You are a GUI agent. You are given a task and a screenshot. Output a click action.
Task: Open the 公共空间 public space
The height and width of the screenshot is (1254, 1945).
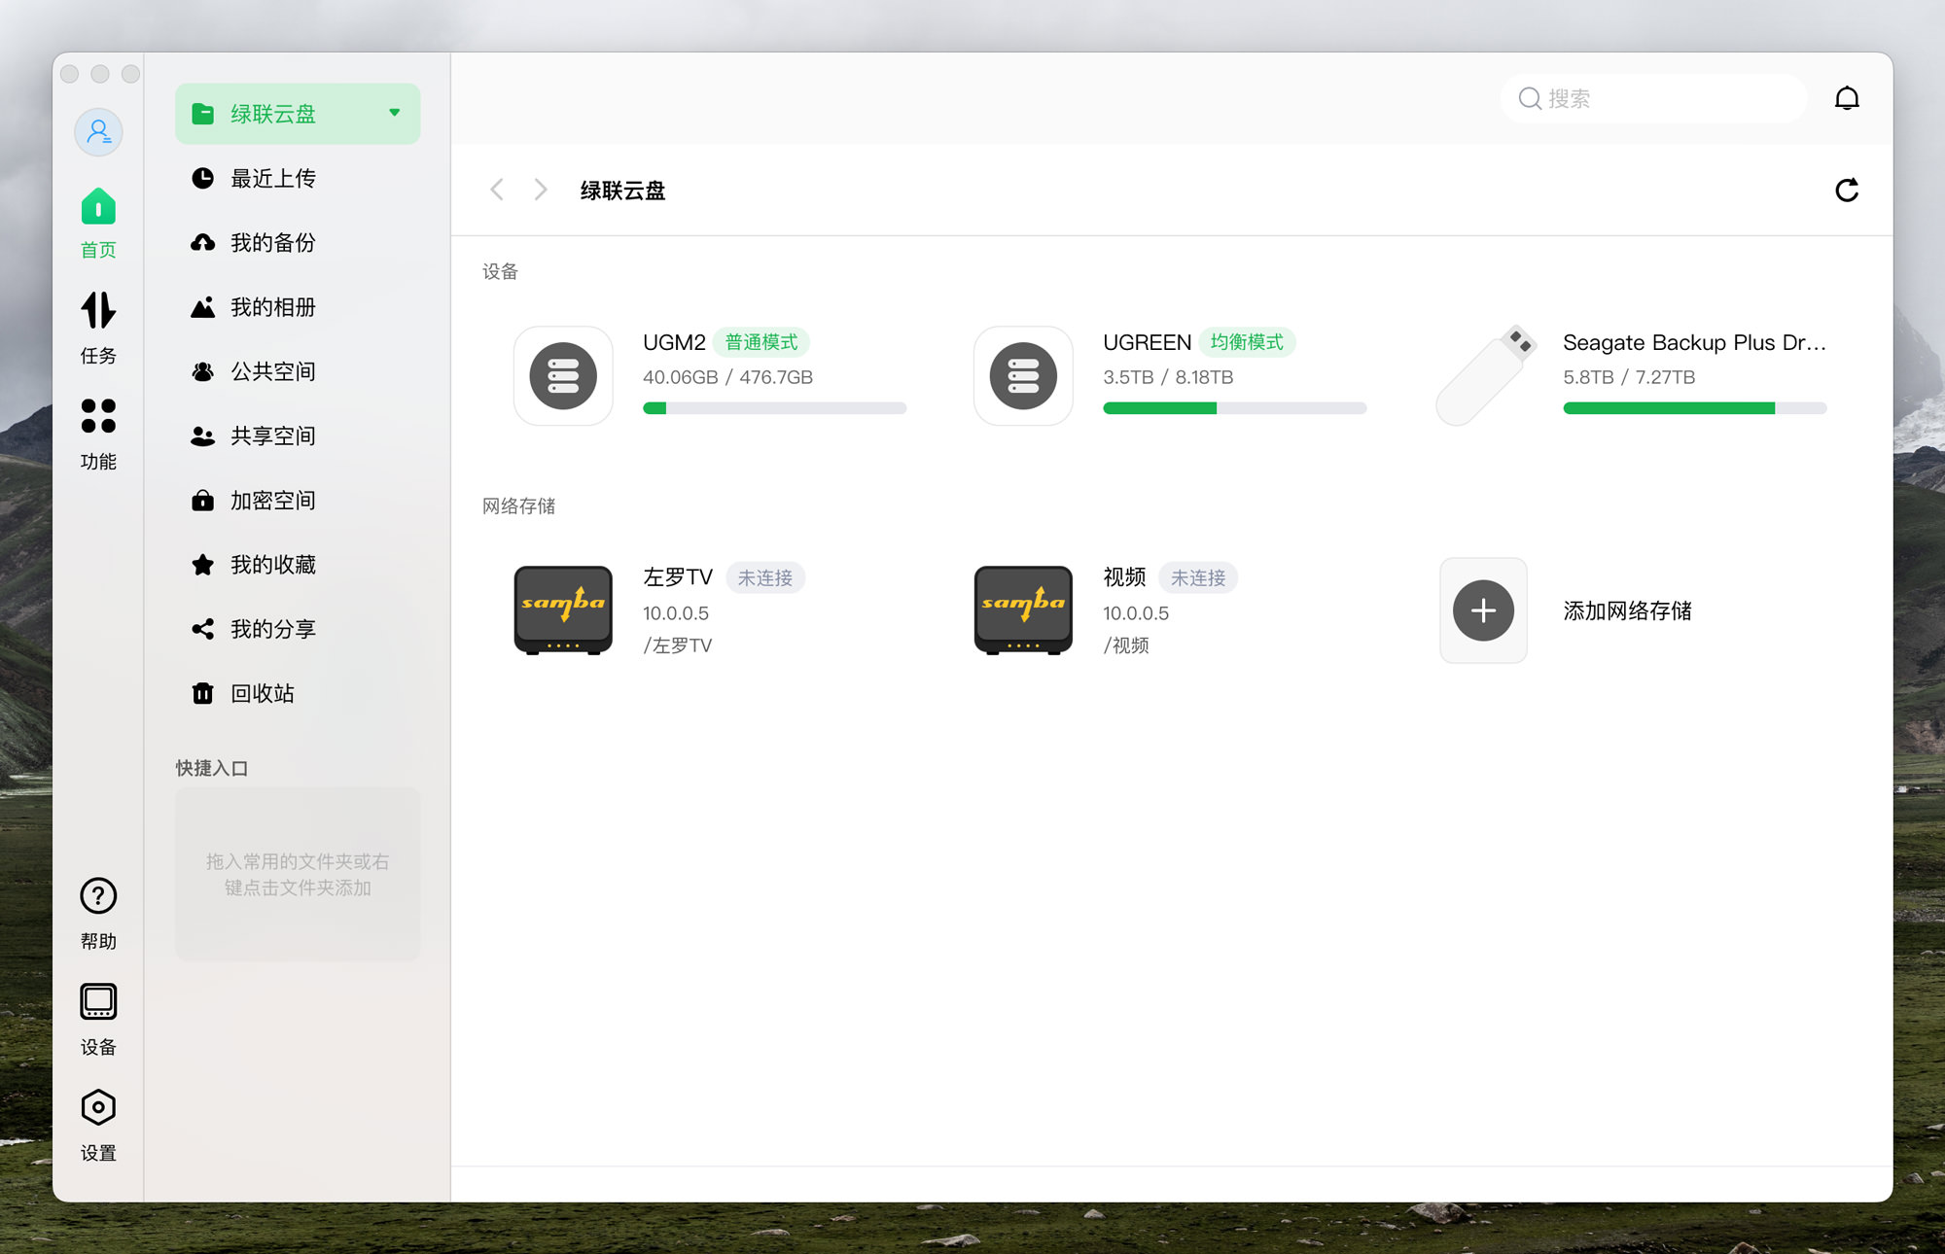(x=273, y=371)
